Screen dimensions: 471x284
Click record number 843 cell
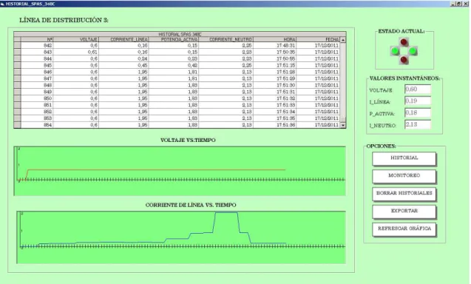(x=37, y=52)
